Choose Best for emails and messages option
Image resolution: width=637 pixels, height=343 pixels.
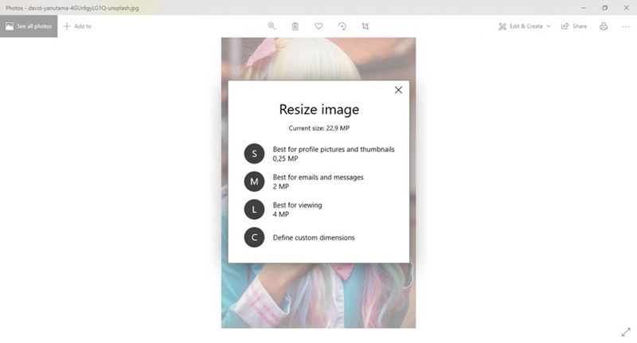click(318, 181)
